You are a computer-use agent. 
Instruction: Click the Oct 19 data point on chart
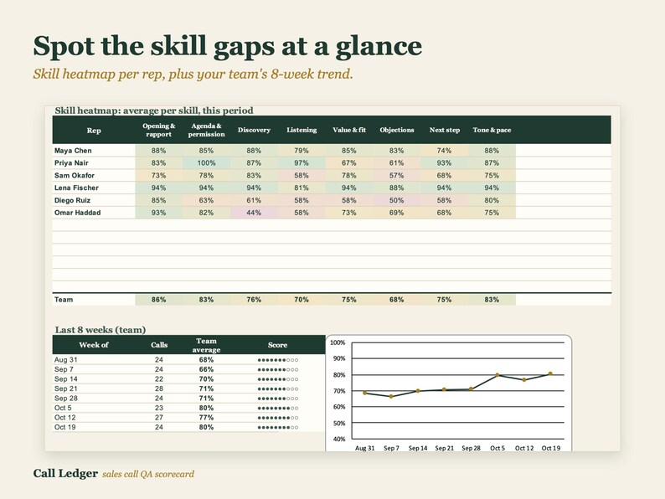point(550,373)
